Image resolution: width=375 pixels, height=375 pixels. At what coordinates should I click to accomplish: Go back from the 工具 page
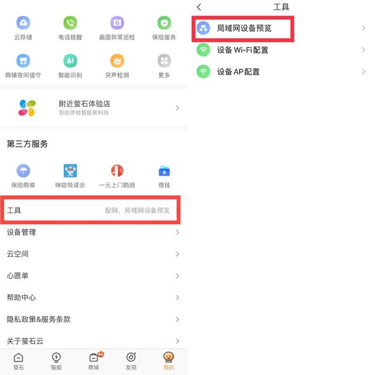tap(199, 7)
